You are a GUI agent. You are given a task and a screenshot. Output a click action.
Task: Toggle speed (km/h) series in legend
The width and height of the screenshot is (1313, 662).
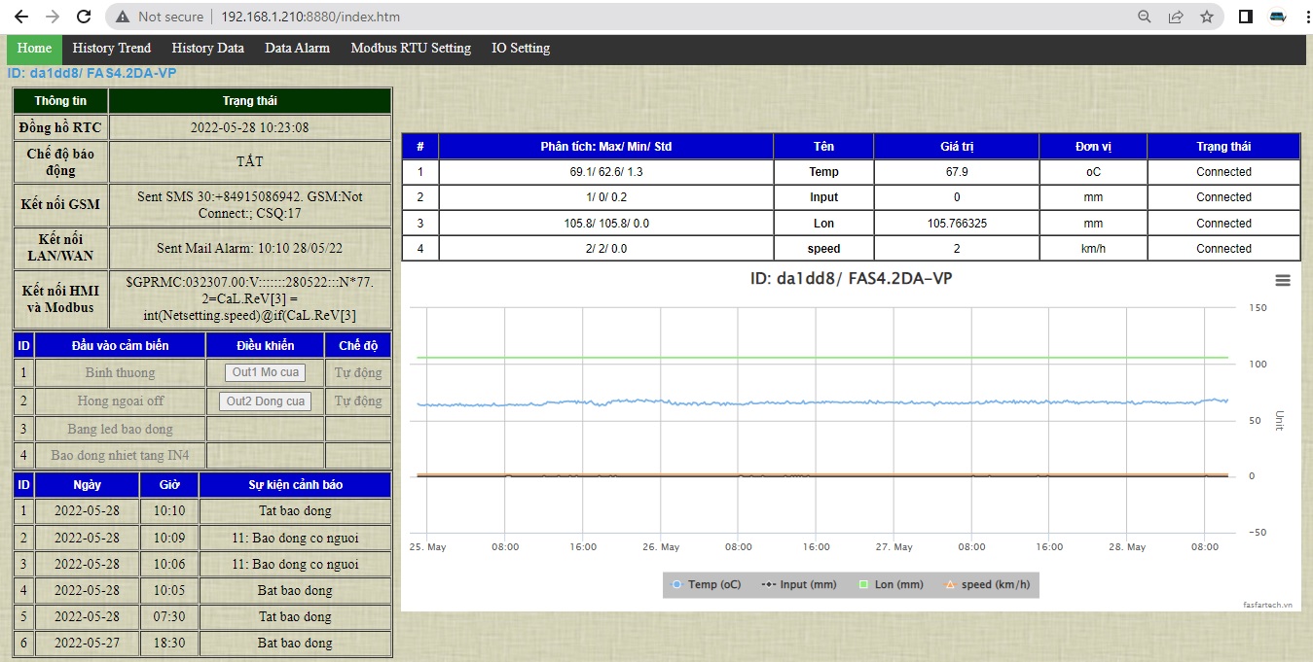point(987,584)
